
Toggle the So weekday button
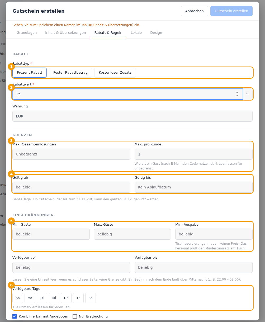[18, 298]
